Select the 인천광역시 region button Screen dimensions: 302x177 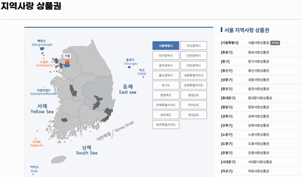coord(194,56)
